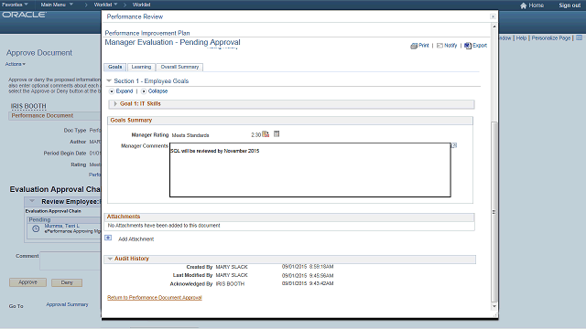Click the Expand link text
Screen dimensions: 586x329
(x=125, y=91)
